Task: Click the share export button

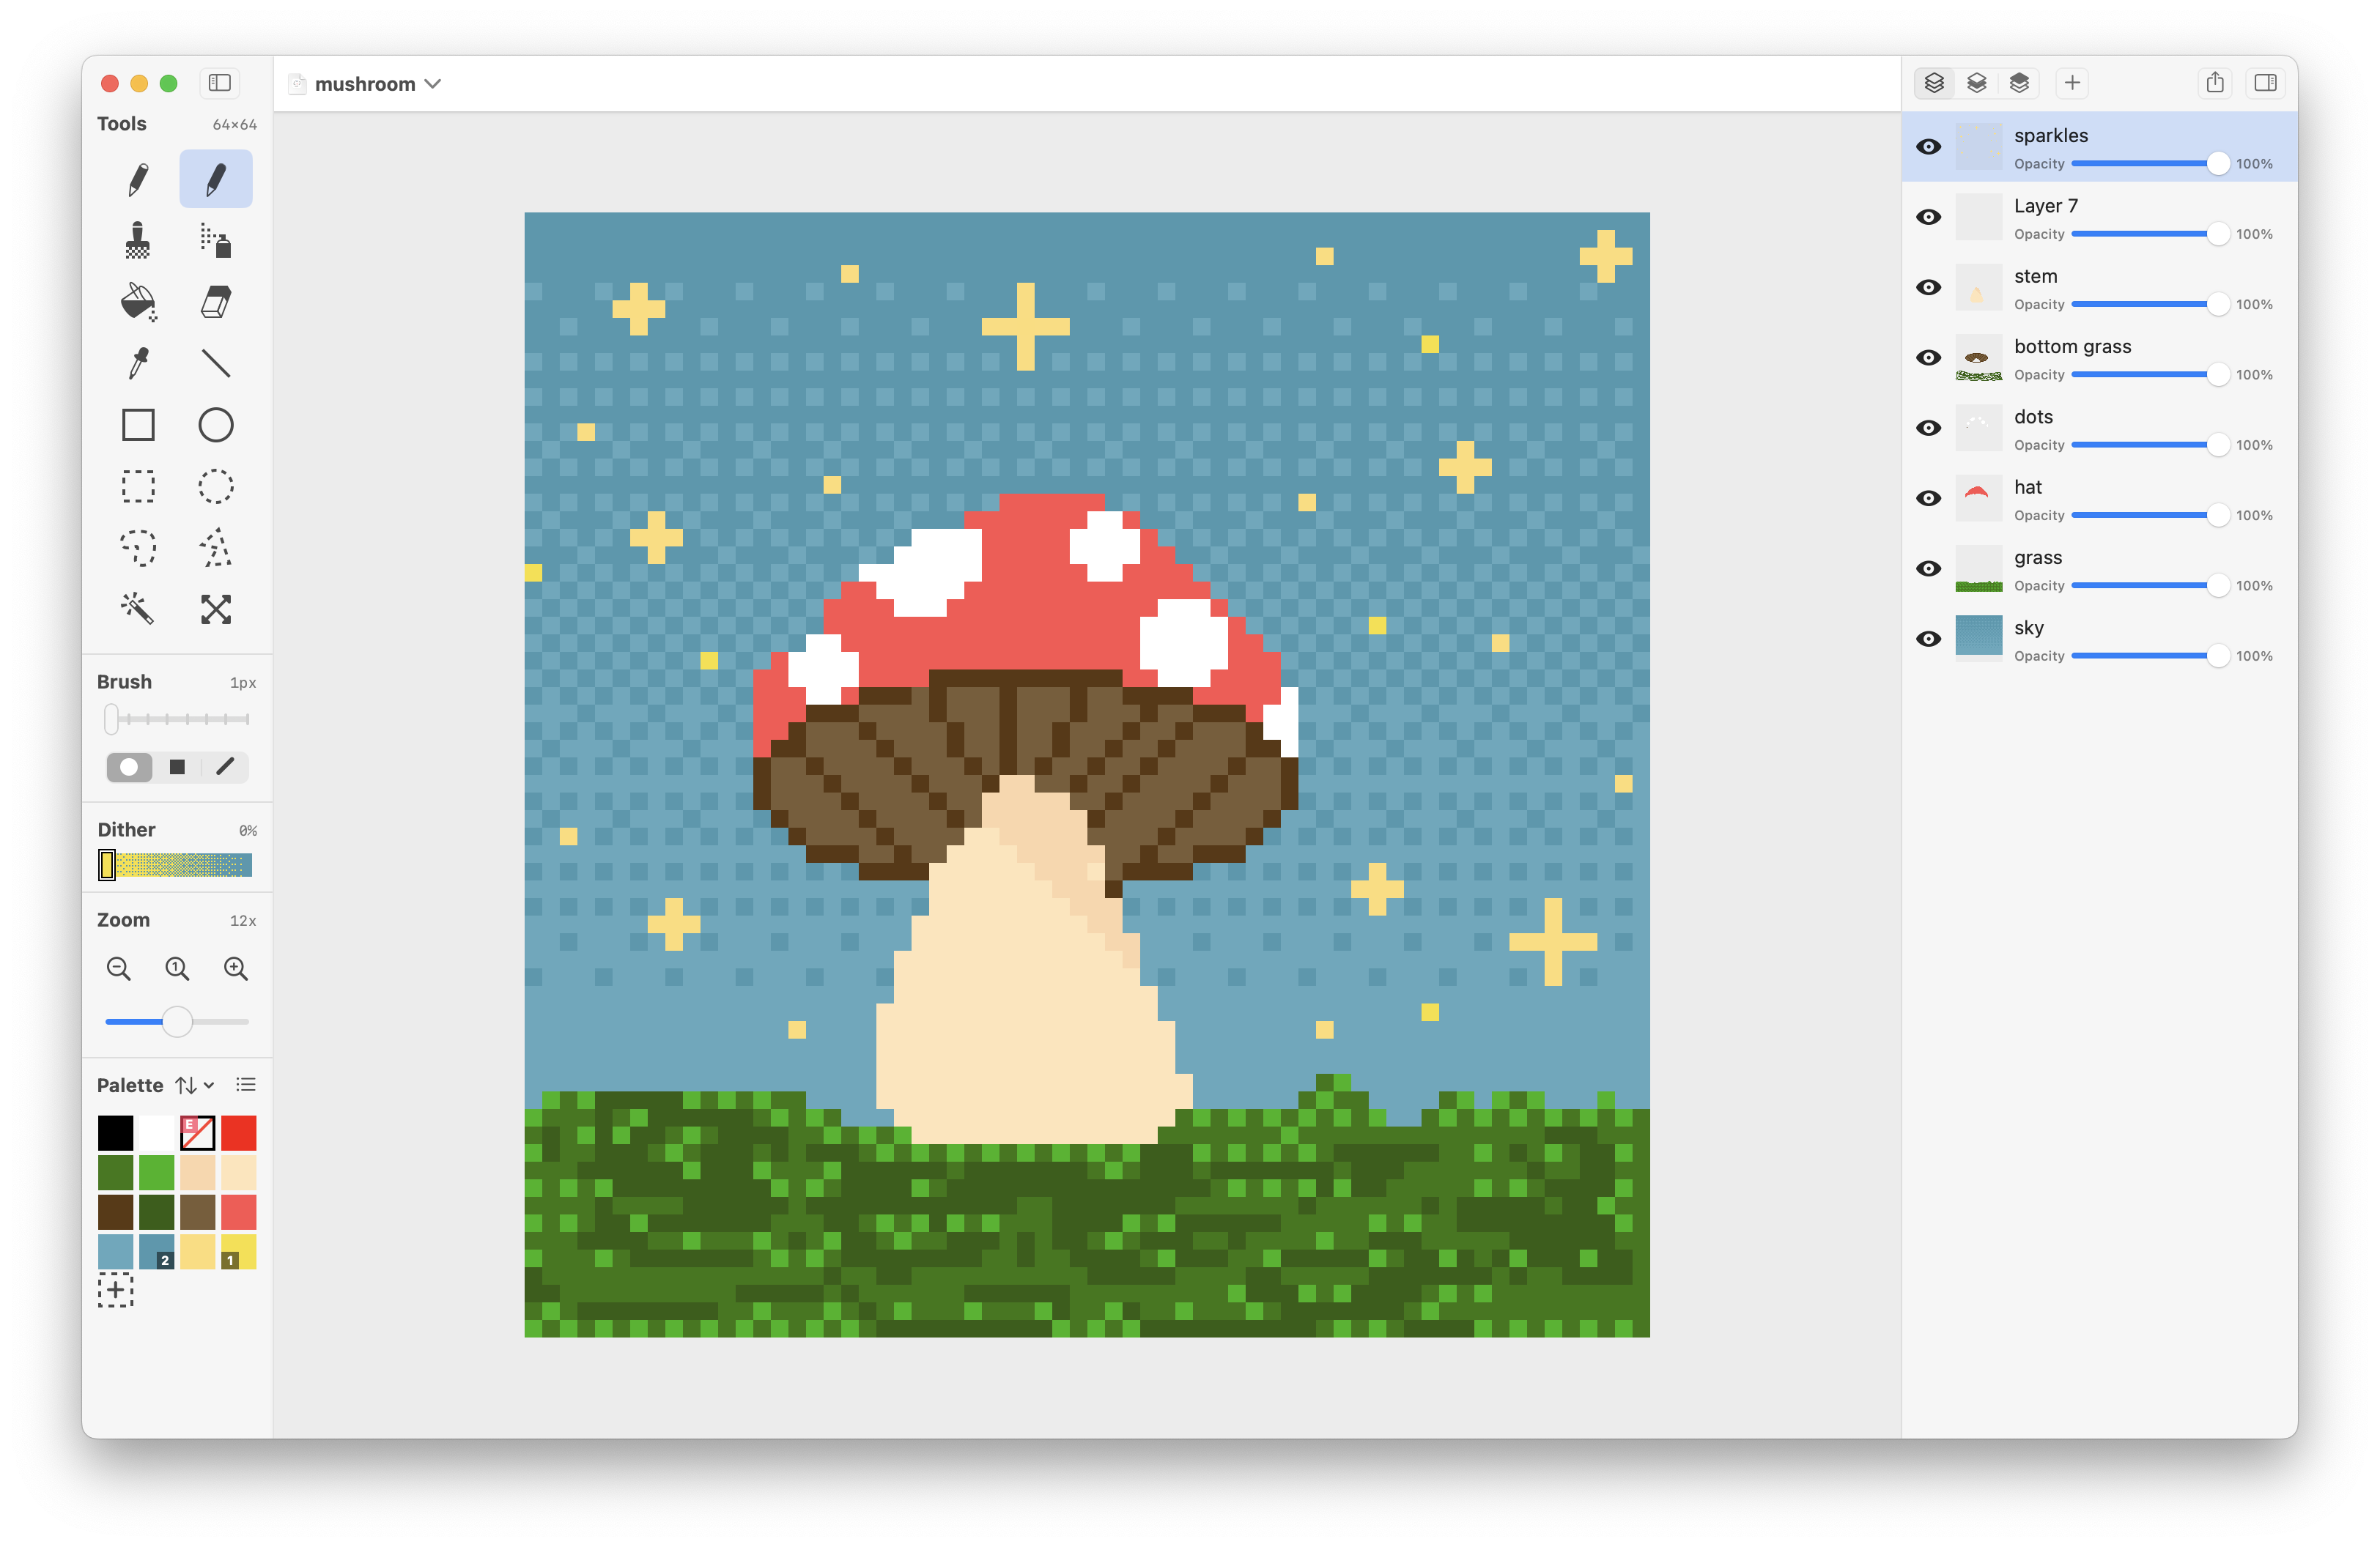Action: [x=2215, y=83]
